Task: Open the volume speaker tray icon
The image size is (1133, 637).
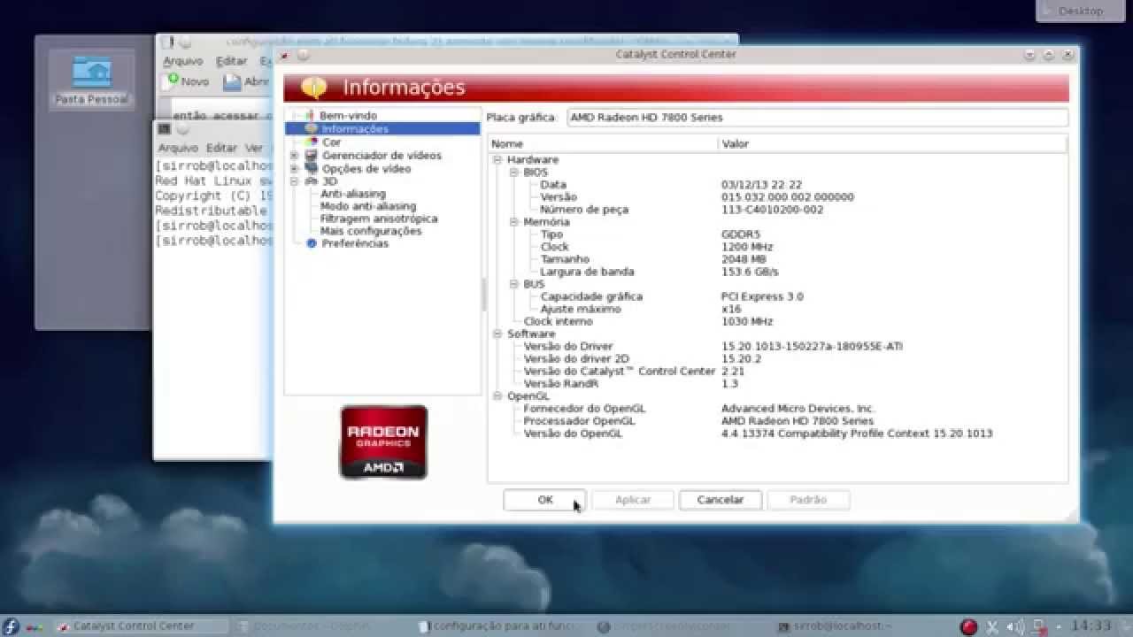Action: 1016,626
